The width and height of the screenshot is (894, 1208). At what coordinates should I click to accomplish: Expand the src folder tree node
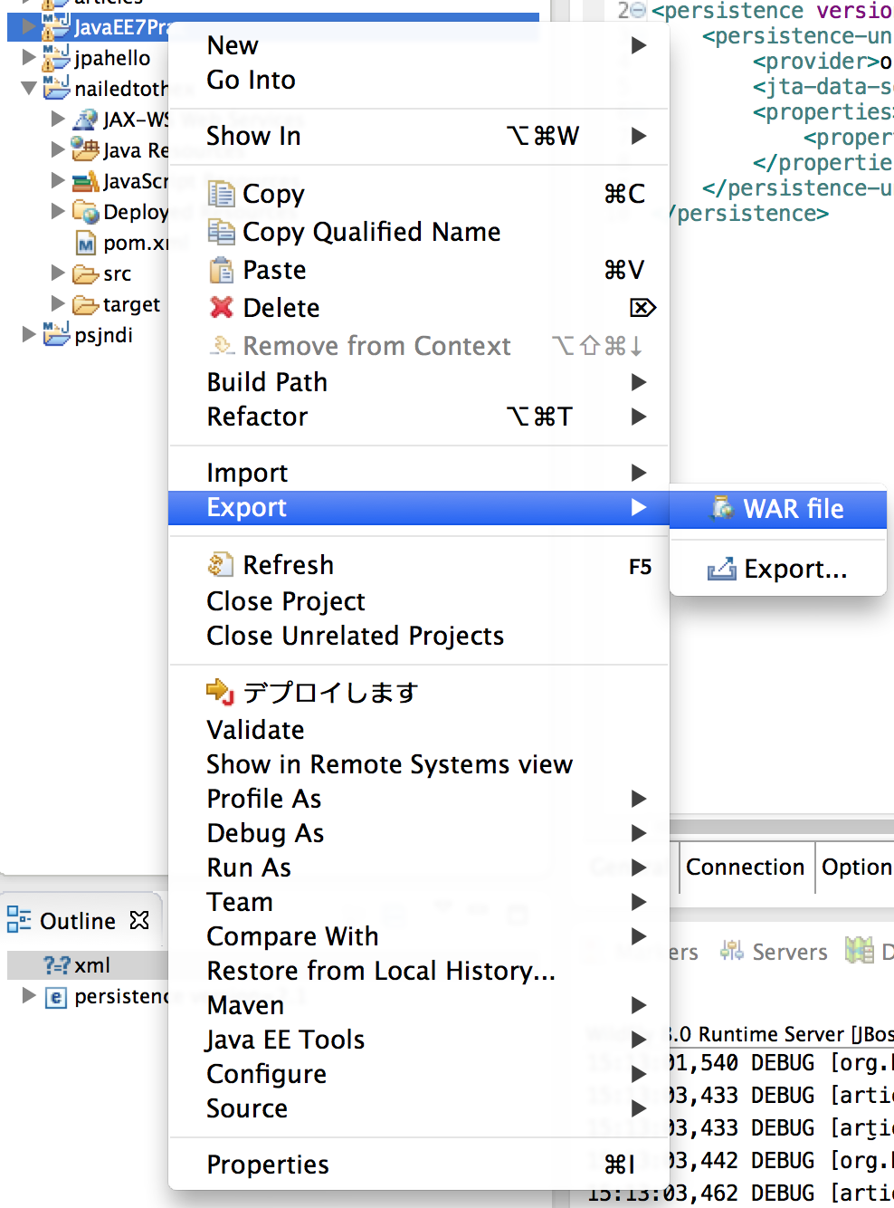[x=58, y=273]
